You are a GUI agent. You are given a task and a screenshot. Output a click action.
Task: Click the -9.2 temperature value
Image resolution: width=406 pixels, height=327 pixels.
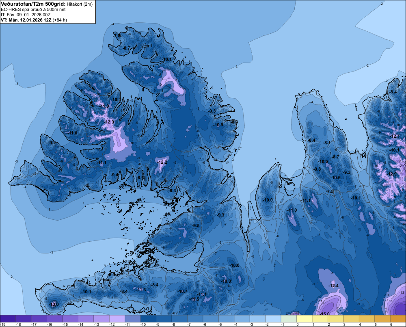click(52, 143)
